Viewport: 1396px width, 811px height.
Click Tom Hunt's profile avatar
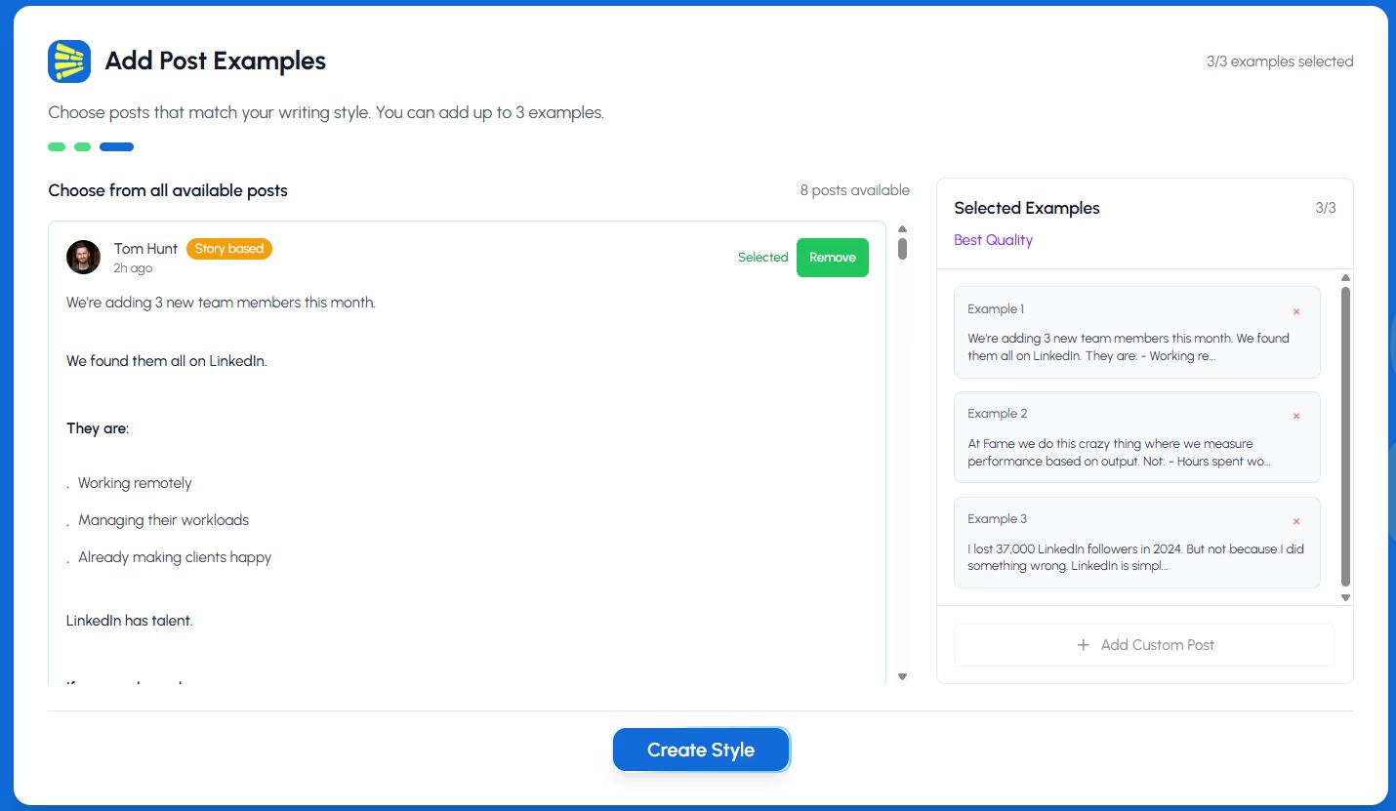pos(84,258)
